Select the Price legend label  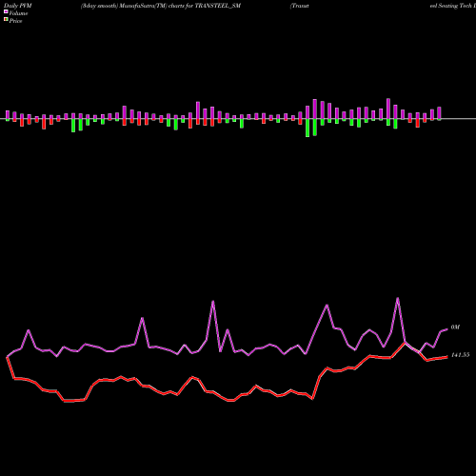(15, 21)
